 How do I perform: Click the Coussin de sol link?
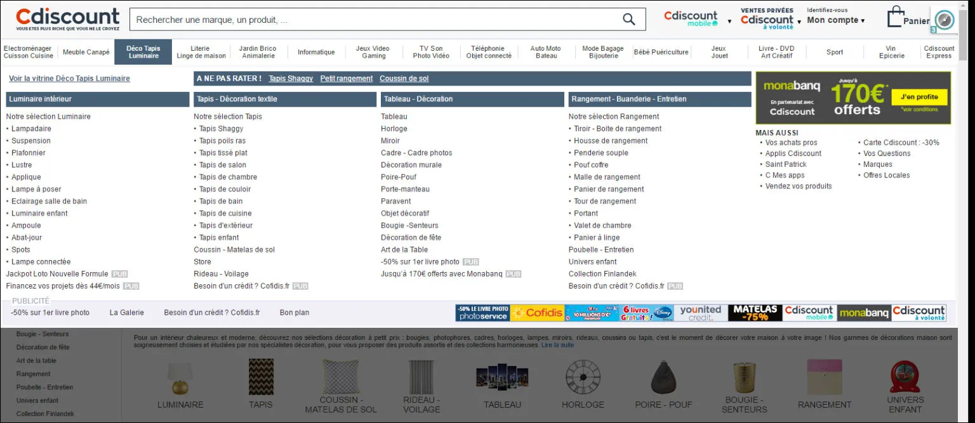point(404,79)
